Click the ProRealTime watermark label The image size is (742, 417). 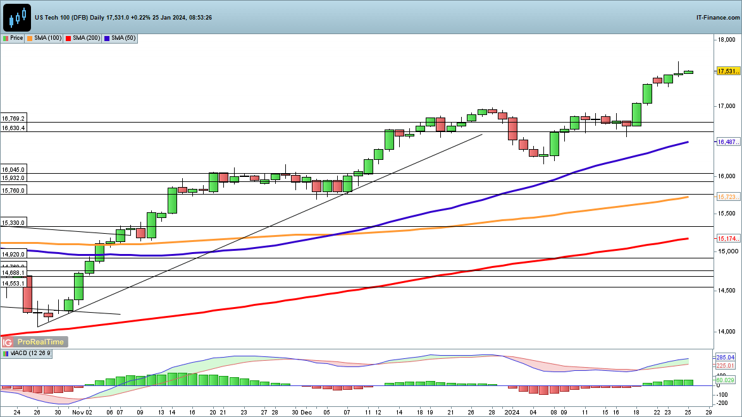tap(40, 342)
